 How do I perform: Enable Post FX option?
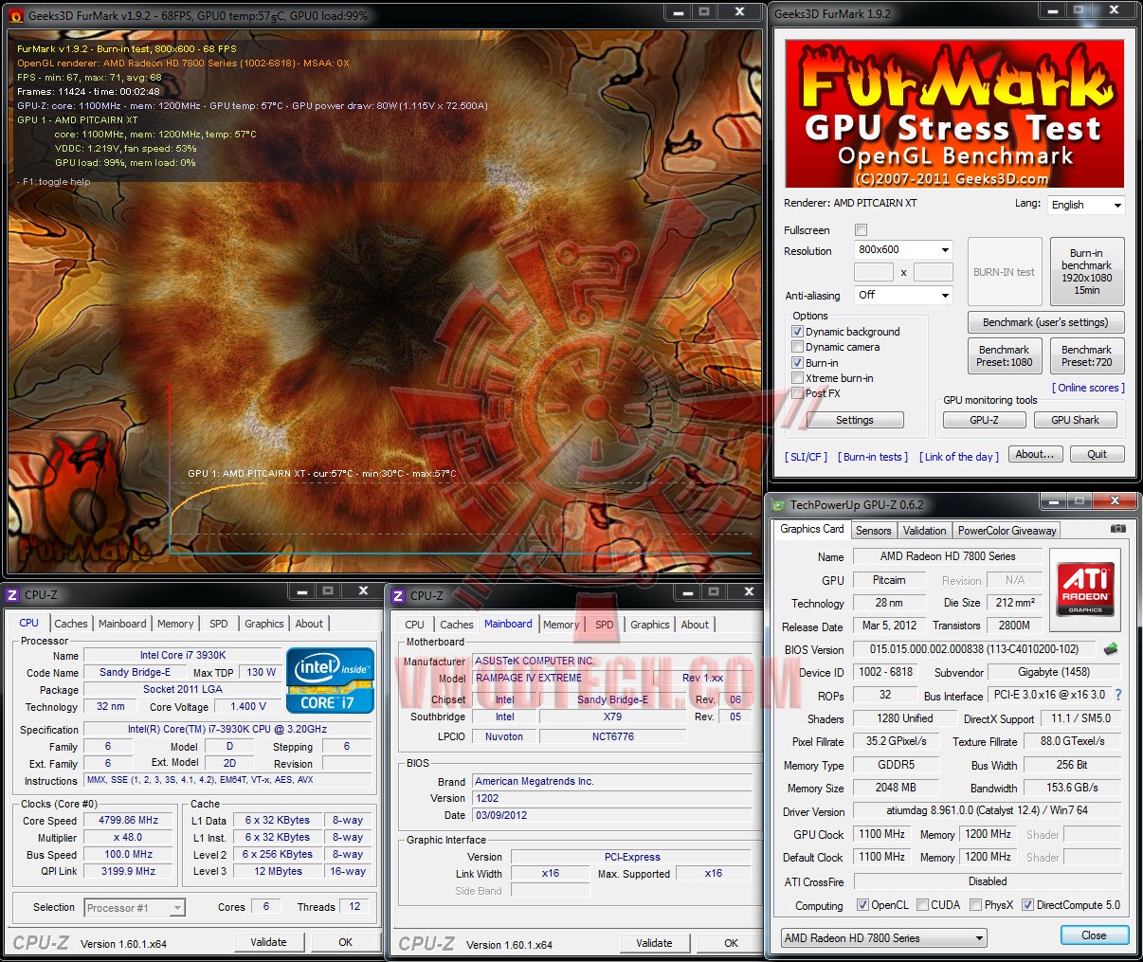click(x=797, y=393)
